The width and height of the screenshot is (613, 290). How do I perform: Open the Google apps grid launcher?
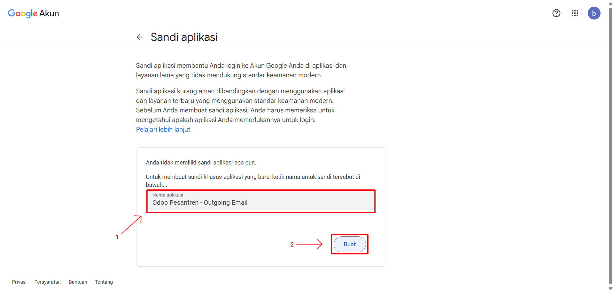[x=575, y=13]
